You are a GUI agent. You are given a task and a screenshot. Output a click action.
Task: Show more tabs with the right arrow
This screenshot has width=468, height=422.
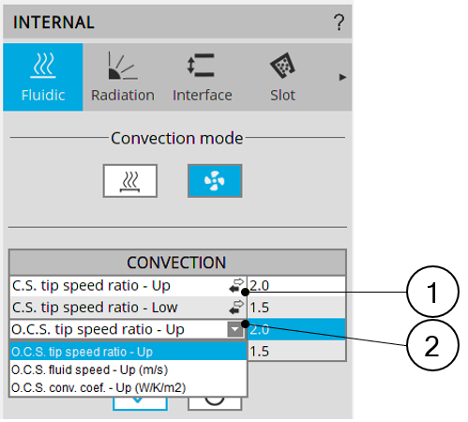coord(342,77)
